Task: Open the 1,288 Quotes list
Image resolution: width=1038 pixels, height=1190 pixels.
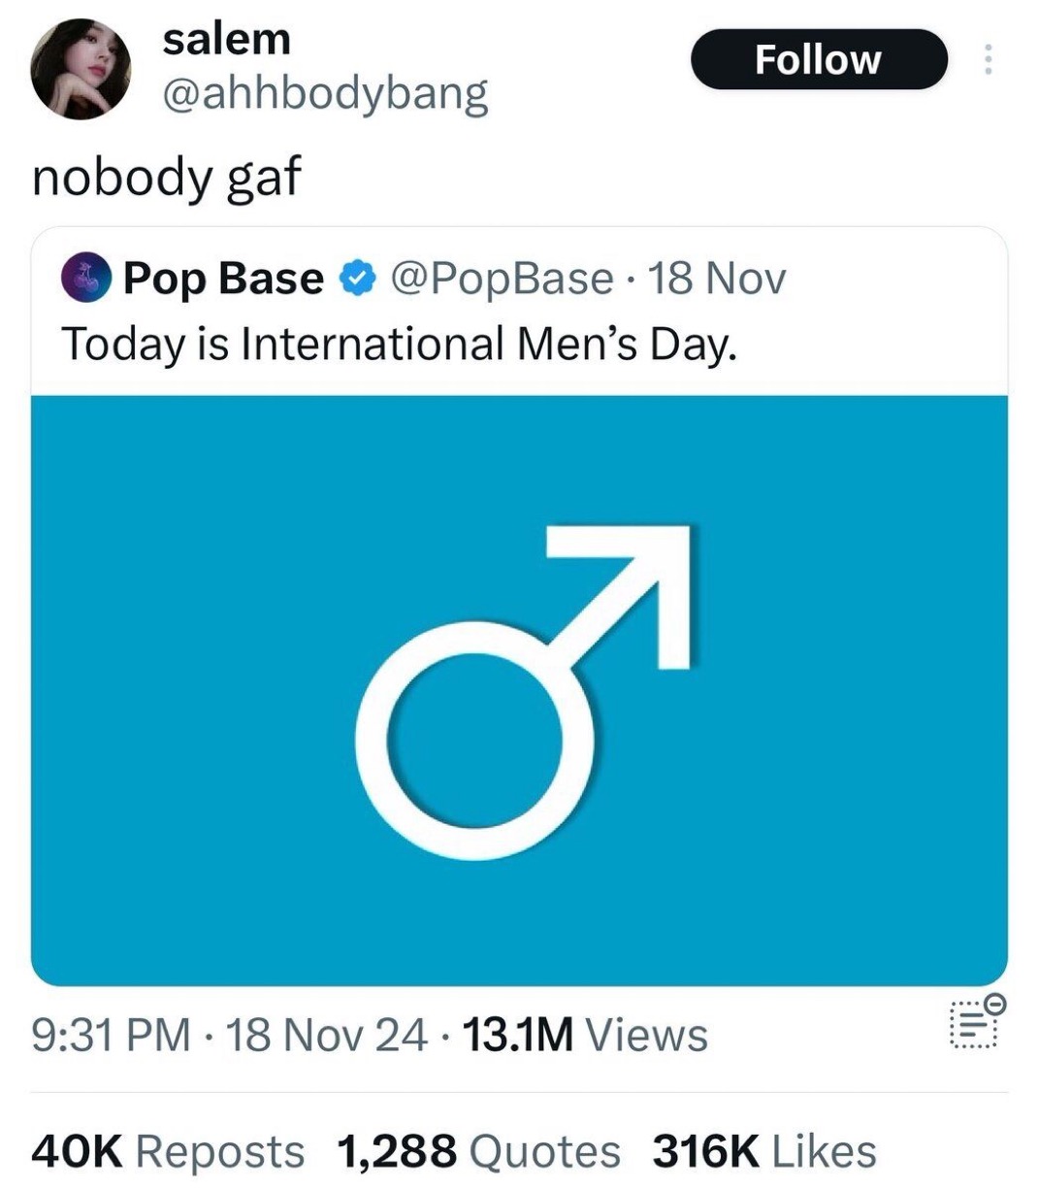Action: (x=478, y=1151)
